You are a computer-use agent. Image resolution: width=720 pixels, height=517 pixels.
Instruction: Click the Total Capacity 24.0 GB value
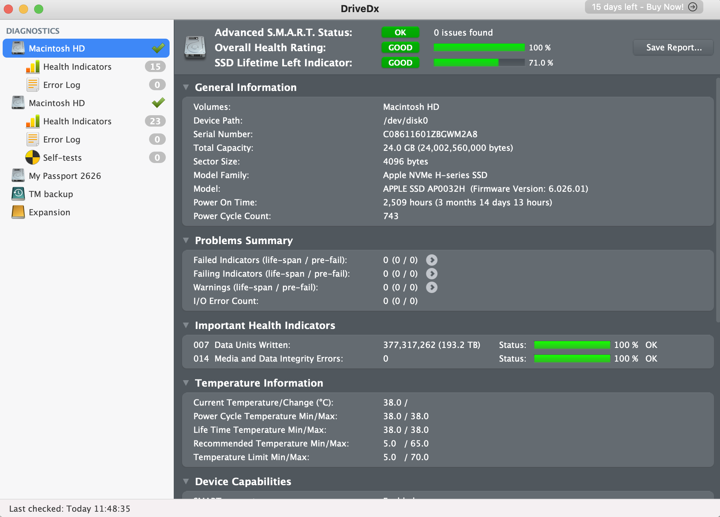[x=448, y=148]
